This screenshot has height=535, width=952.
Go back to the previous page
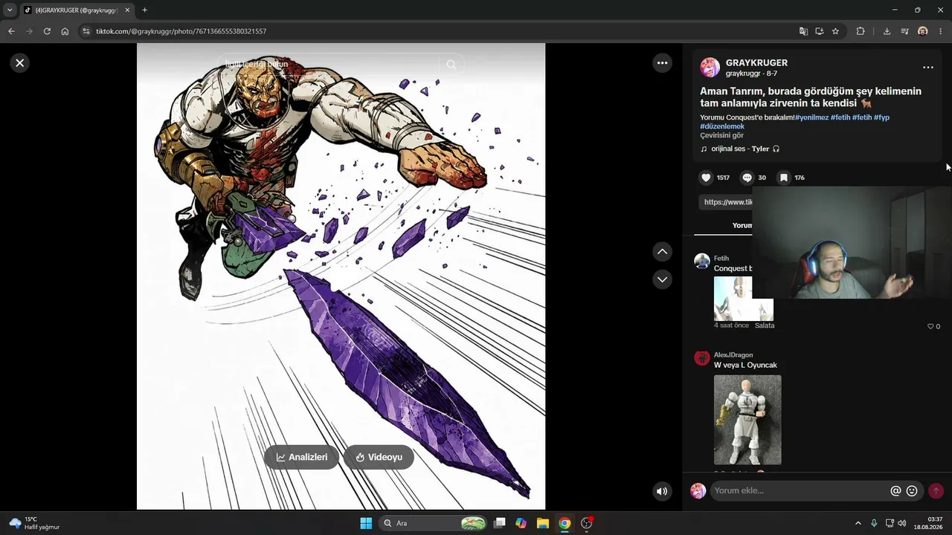[x=11, y=31]
